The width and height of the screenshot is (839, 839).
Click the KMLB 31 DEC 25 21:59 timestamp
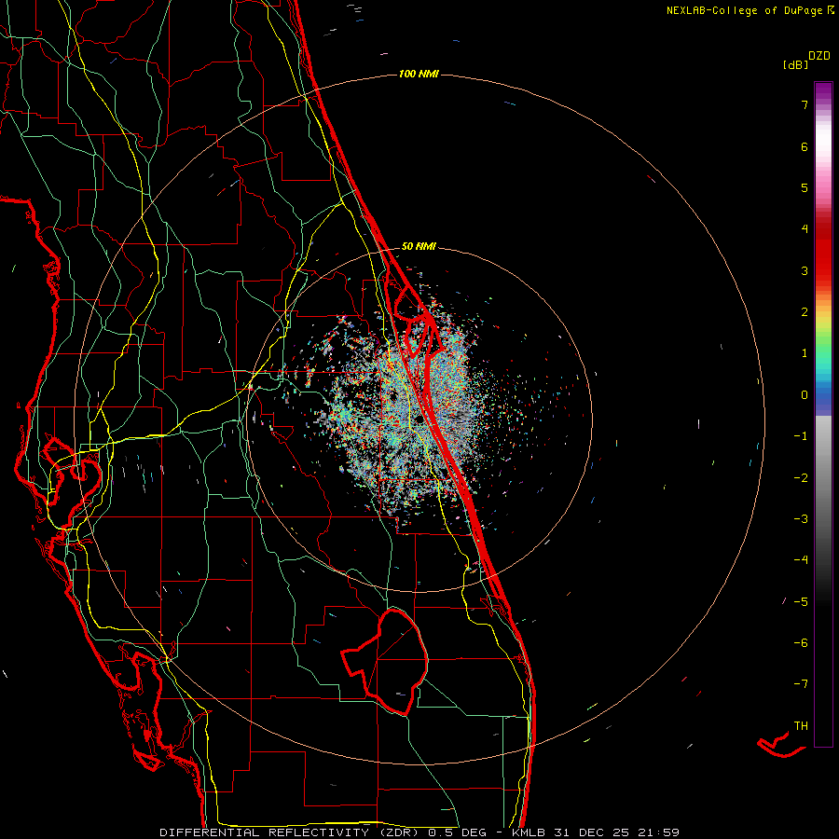tap(595, 832)
